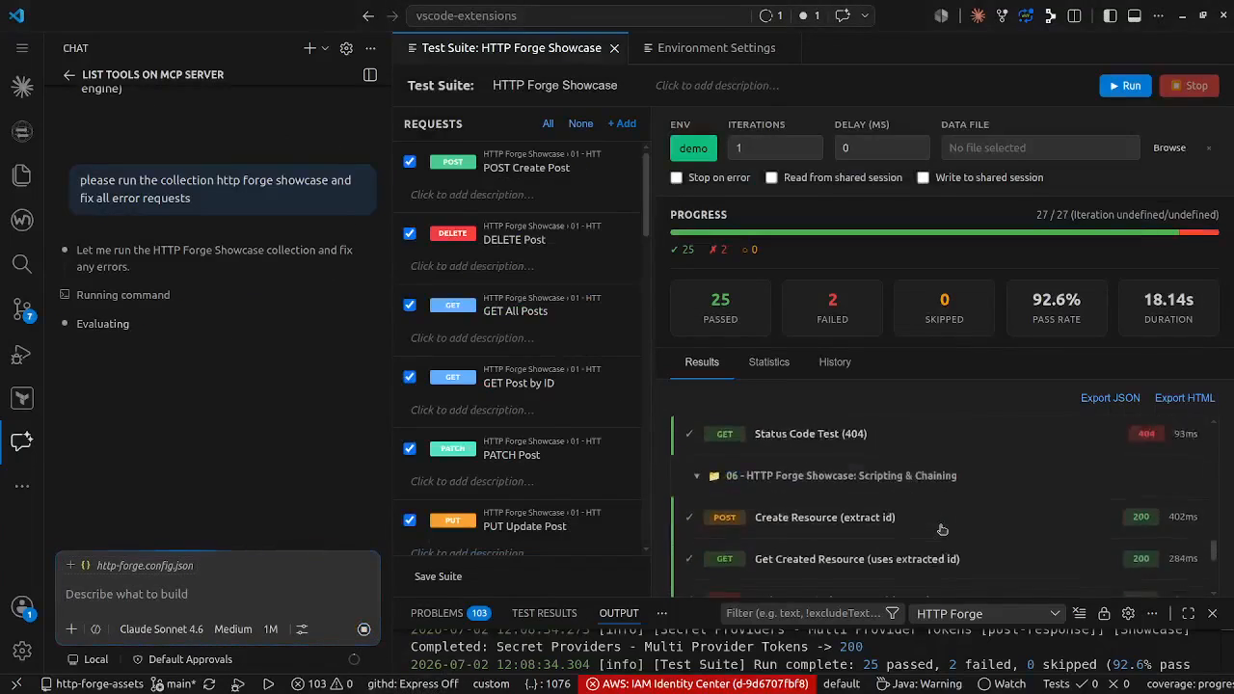Click the requests list scrollbar
This screenshot has width=1234, height=694.
646,193
